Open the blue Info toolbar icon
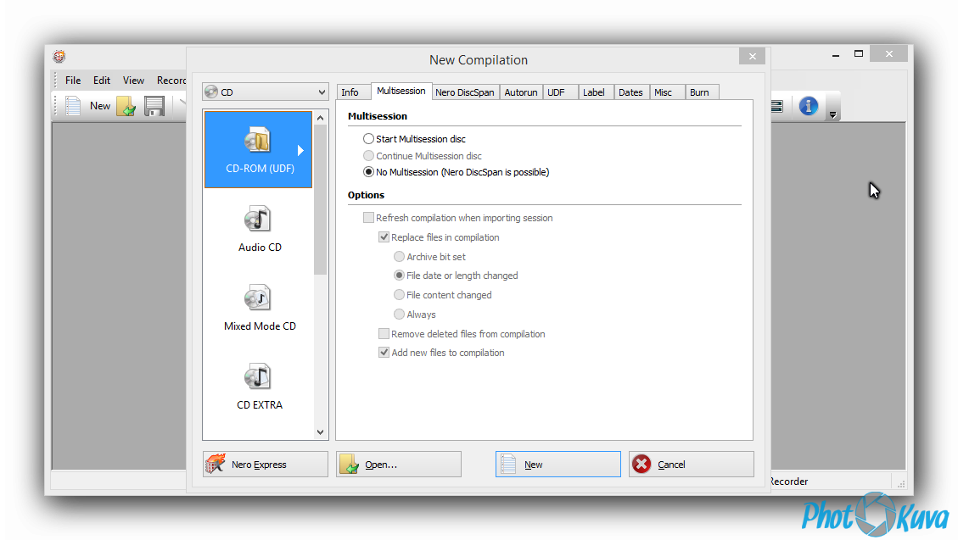This screenshot has width=958, height=540. point(809,106)
